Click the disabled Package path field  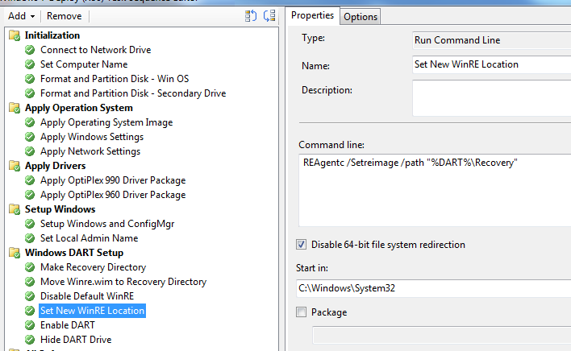tap(442, 335)
